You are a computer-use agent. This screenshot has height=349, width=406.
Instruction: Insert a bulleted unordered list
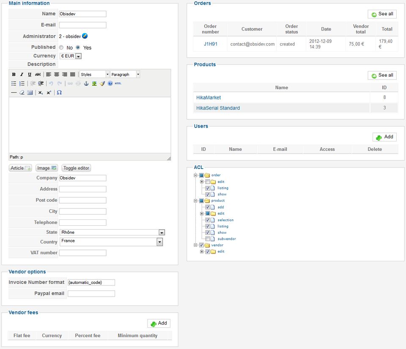click(x=14, y=83)
